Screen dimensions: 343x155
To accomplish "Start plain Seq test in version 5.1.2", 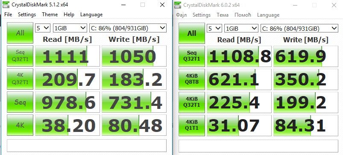I will pyautogui.click(x=20, y=102).
